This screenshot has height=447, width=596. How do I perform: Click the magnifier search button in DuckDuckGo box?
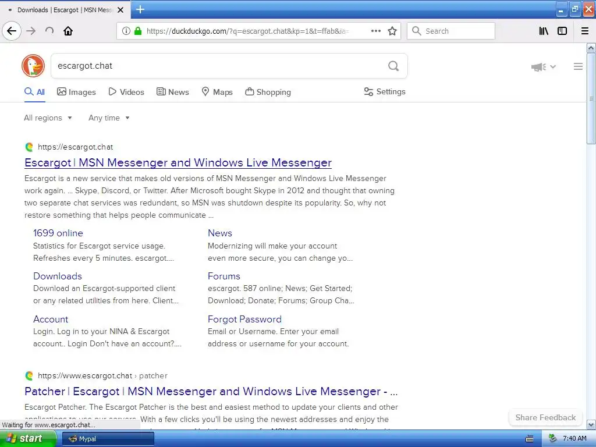click(393, 66)
